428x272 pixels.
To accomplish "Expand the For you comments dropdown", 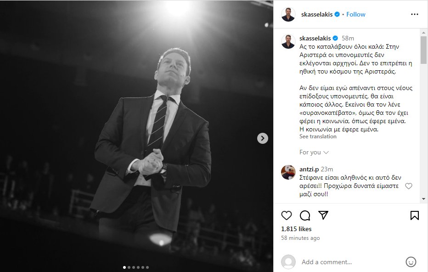I will (x=314, y=152).
